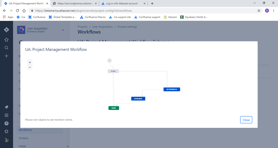Open the blooom bookmark
The height and width of the screenshot is (148, 278).
[x=170, y=17]
